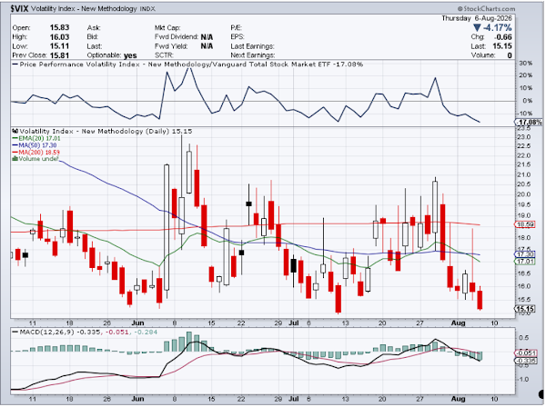Click the Volume value 0
546x407 pixels.
pos(510,55)
